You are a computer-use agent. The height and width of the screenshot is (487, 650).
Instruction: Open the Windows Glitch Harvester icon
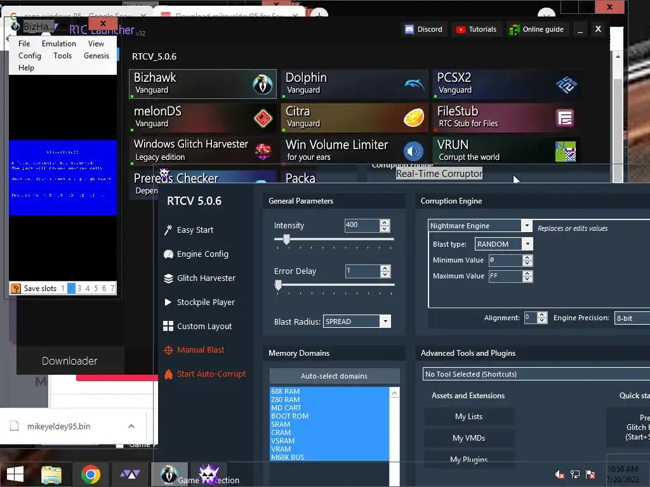[263, 152]
